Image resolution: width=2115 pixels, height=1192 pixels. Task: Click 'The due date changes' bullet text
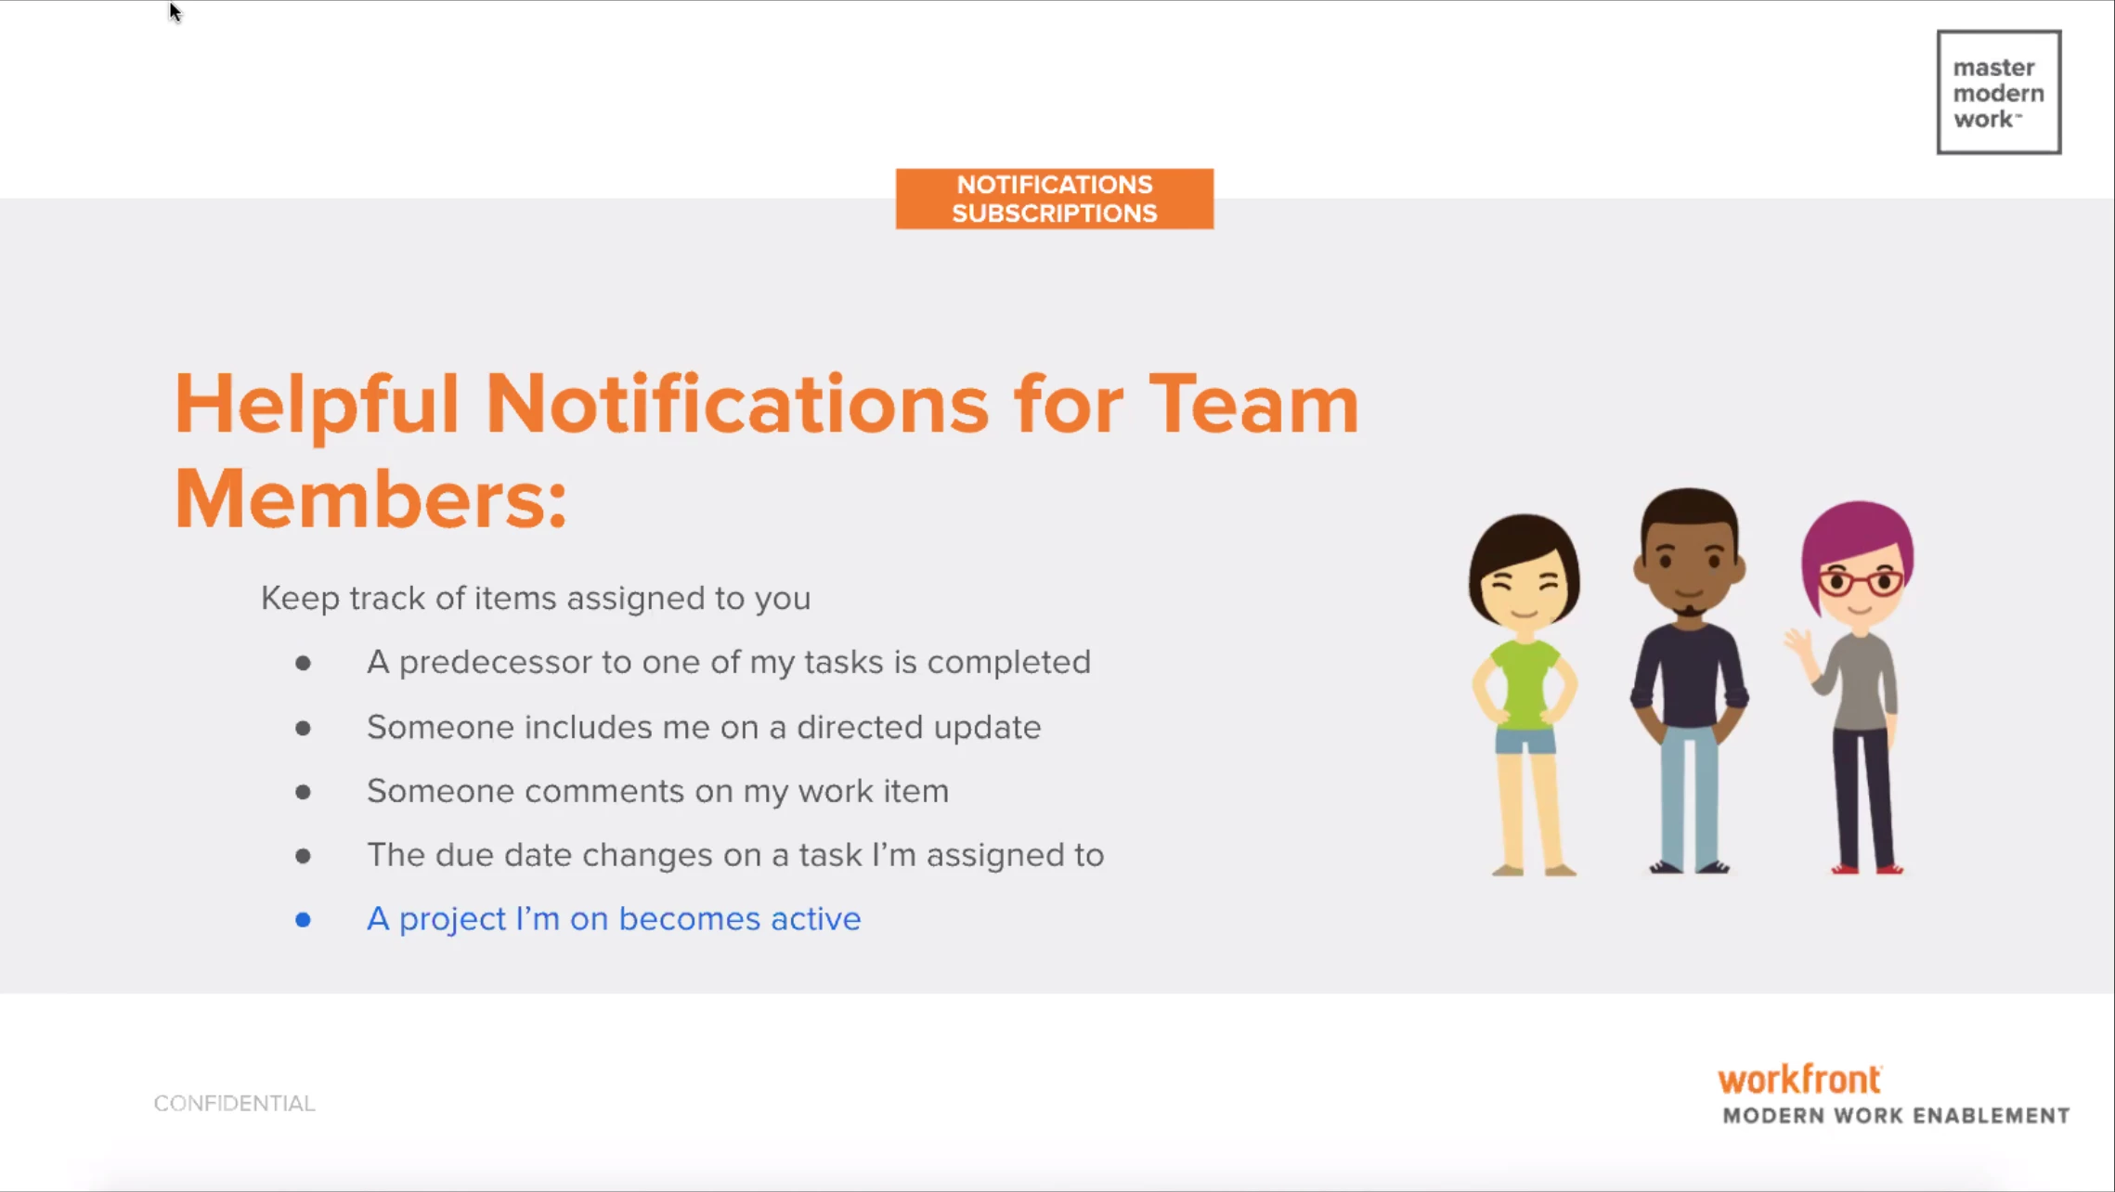click(x=734, y=855)
